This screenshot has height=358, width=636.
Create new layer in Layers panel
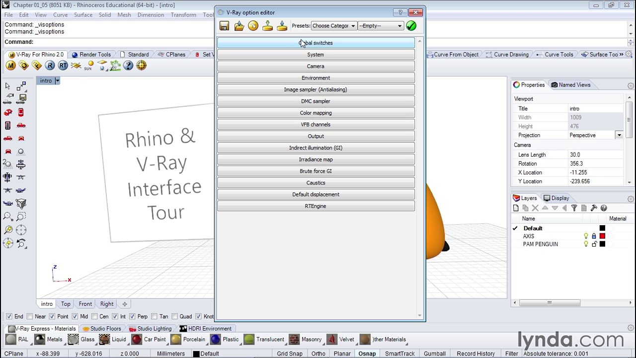click(516, 208)
